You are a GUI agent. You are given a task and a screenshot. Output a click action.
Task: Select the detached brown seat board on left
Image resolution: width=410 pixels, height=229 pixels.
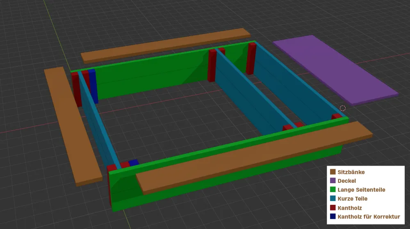73,126
